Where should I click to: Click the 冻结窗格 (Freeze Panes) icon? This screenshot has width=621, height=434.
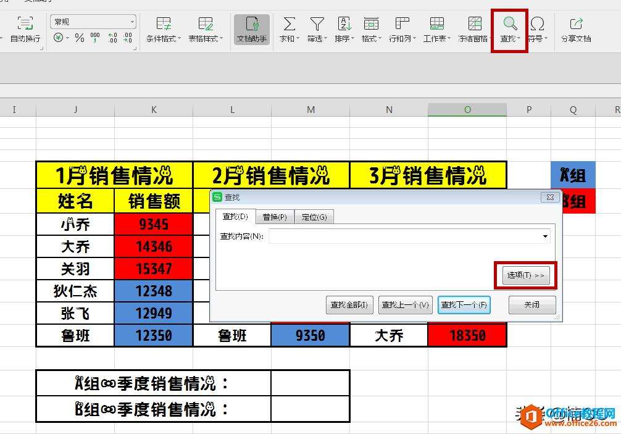click(x=474, y=25)
